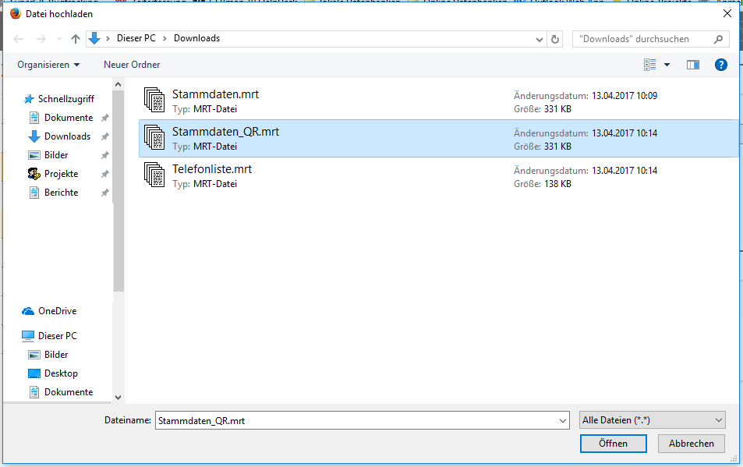Open the view options dropdown arrow
743x467 pixels.
click(667, 65)
